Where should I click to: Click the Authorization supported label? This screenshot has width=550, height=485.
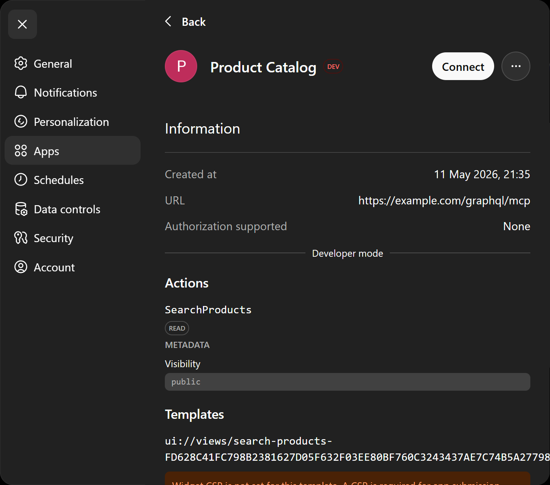(x=226, y=226)
